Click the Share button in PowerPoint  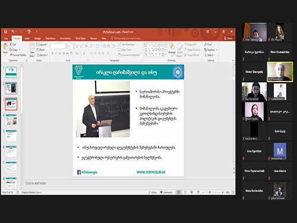coord(228,39)
